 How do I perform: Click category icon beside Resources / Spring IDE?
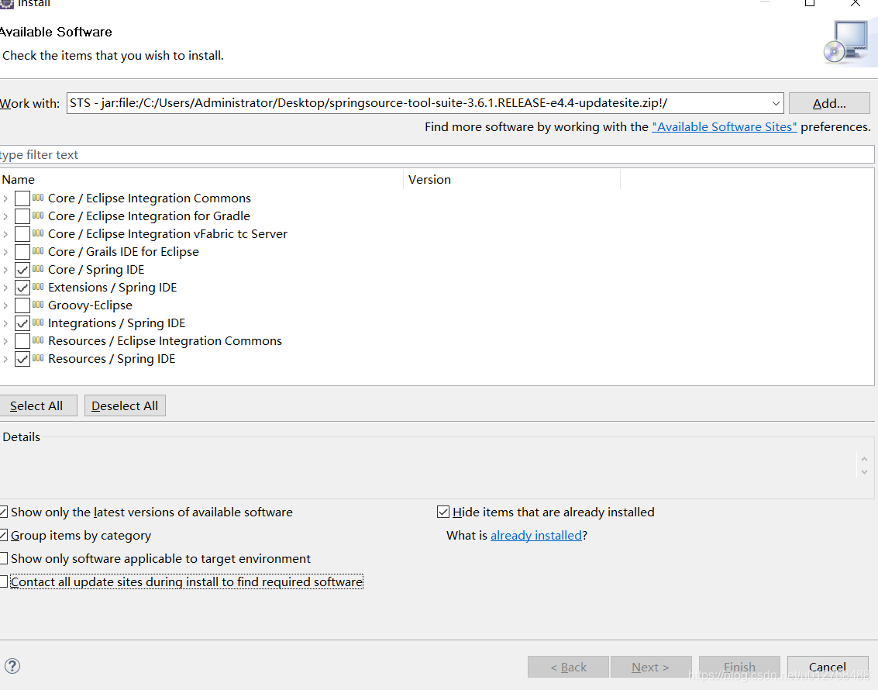pyautogui.click(x=38, y=358)
